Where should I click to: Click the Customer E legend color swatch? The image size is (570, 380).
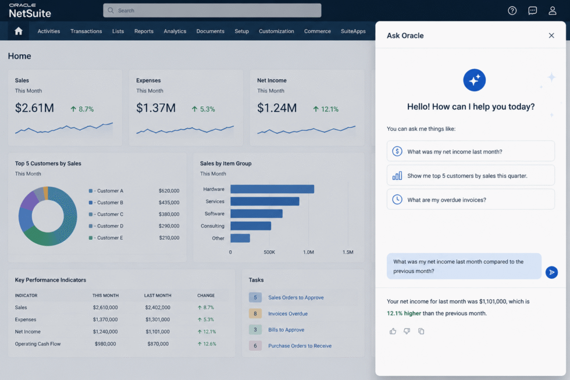tap(91, 238)
